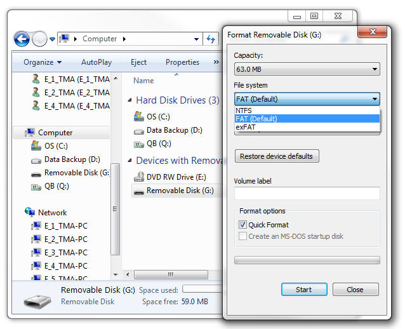Select Data Backup (D:) icon in file list

[x=138, y=132]
